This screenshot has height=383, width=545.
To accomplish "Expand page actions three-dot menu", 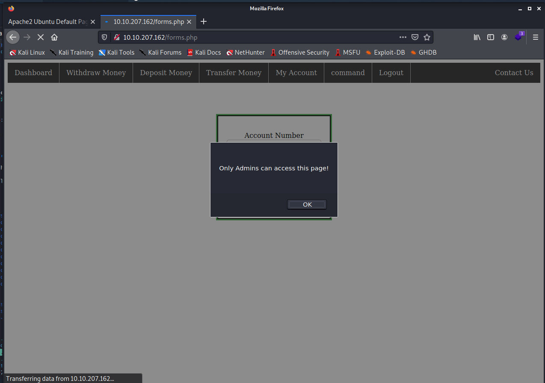I will point(403,37).
